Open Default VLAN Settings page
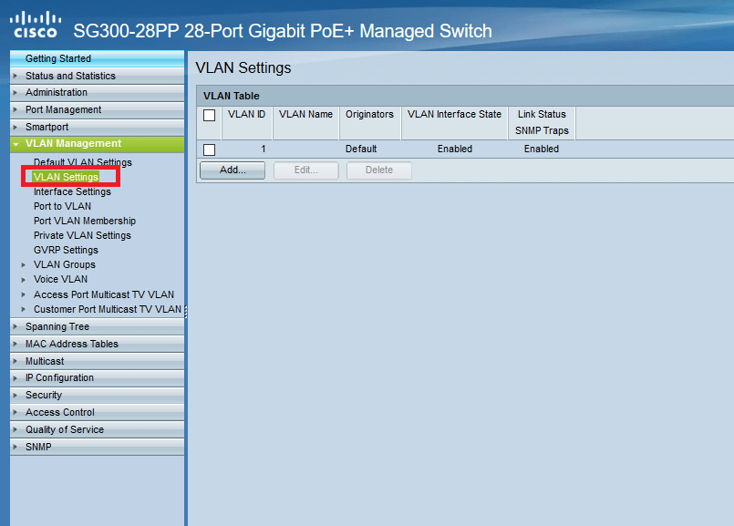734x526 pixels. [x=83, y=162]
